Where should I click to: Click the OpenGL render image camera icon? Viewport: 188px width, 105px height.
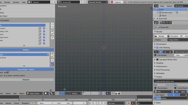116,93
